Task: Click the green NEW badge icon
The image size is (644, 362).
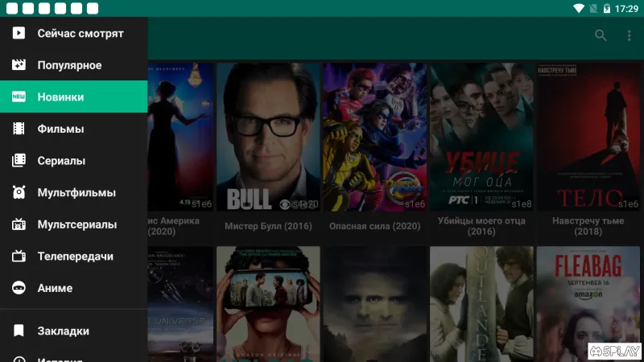Action: 19,97
